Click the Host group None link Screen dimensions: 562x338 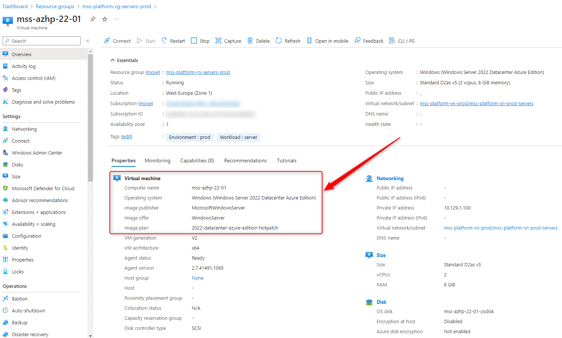point(198,278)
